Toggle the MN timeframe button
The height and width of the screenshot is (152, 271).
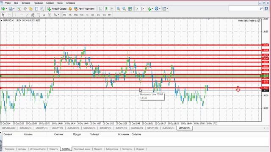click(x=110, y=15)
